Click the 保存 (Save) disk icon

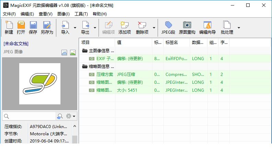click(x=33, y=25)
